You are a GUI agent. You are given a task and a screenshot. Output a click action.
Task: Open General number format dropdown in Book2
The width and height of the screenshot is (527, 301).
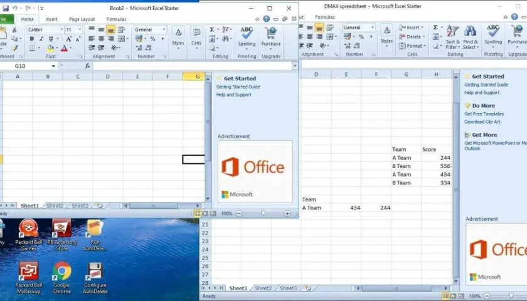[164, 29]
